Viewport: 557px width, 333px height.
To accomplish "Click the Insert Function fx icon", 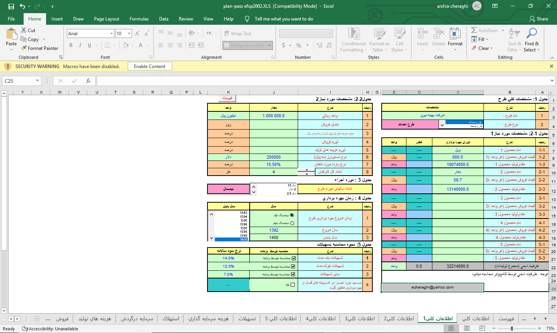I will (x=88, y=81).
